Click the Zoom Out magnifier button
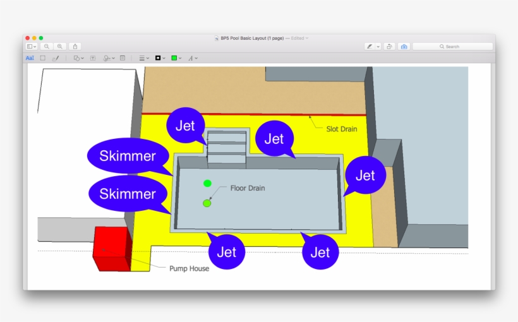 pyautogui.click(x=47, y=47)
